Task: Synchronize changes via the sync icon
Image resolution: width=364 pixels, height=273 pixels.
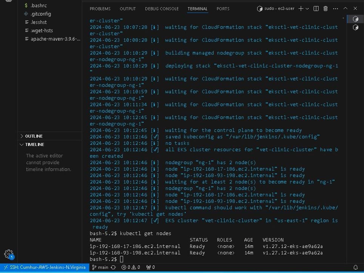Action: [x=113, y=267]
